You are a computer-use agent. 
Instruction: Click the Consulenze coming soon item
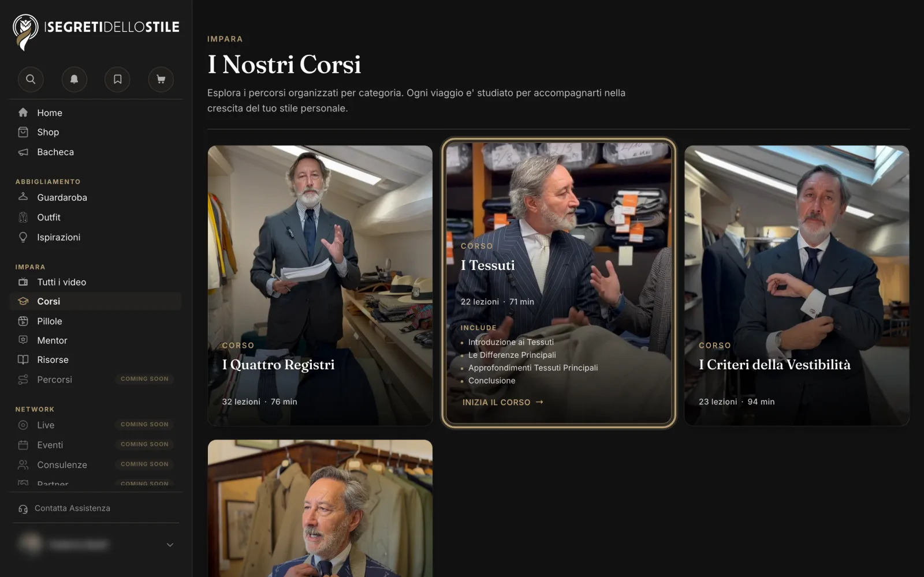point(95,464)
